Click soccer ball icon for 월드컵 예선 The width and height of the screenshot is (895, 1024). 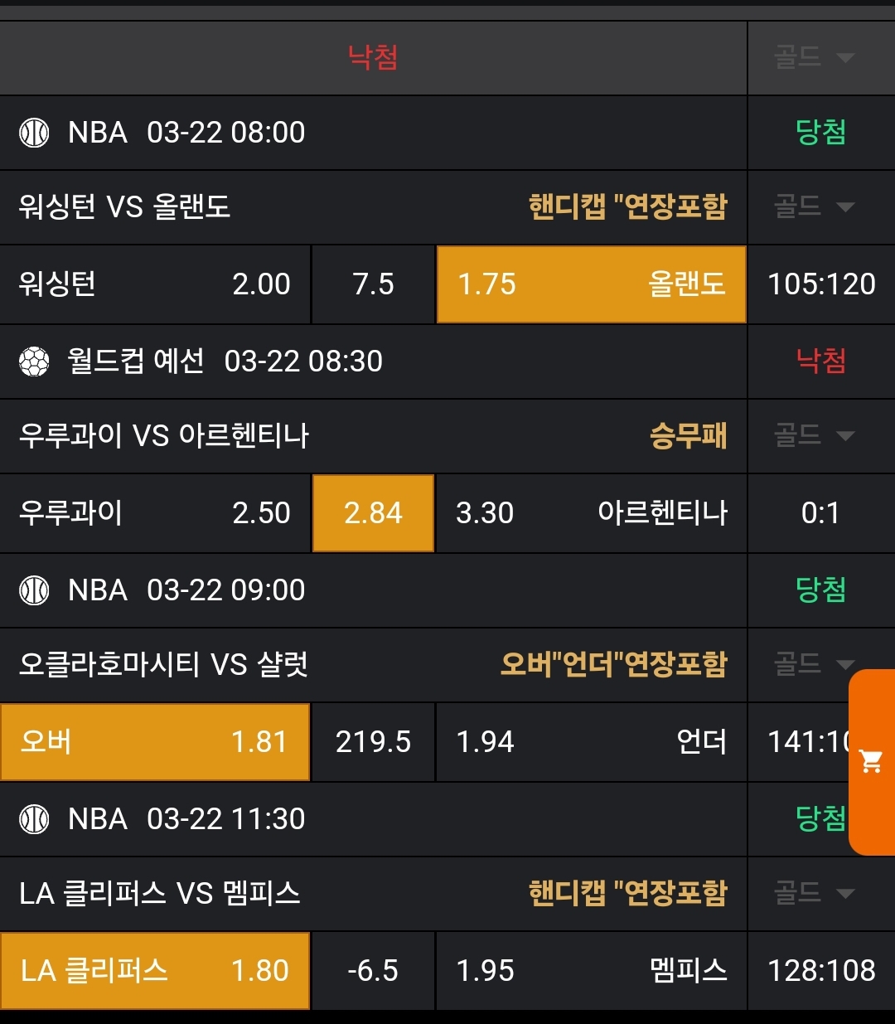pyautogui.click(x=34, y=362)
